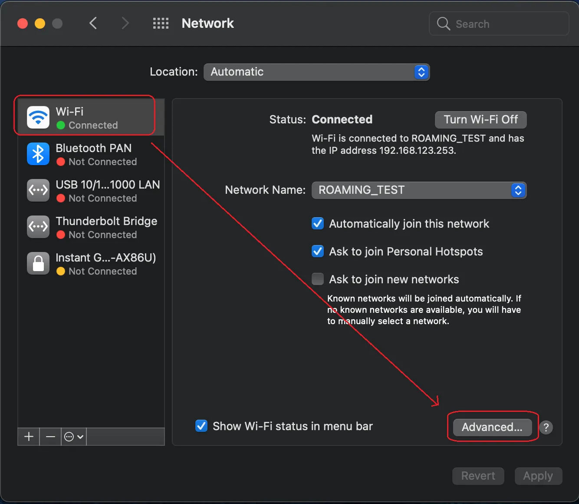The height and width of the screenshot is (504, 579).
Task: Uncheck Show Wi-Fi status in menu bar
Action: click(201, 426)
